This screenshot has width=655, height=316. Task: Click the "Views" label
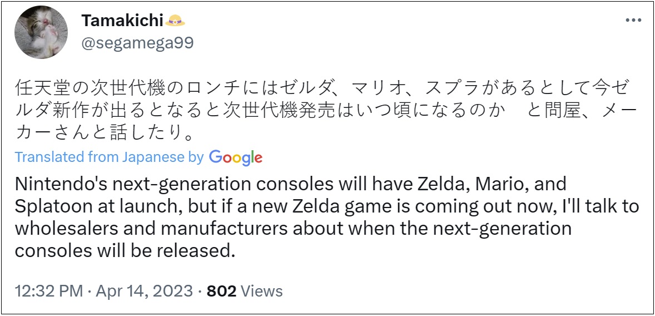click(x=262, y=291)
